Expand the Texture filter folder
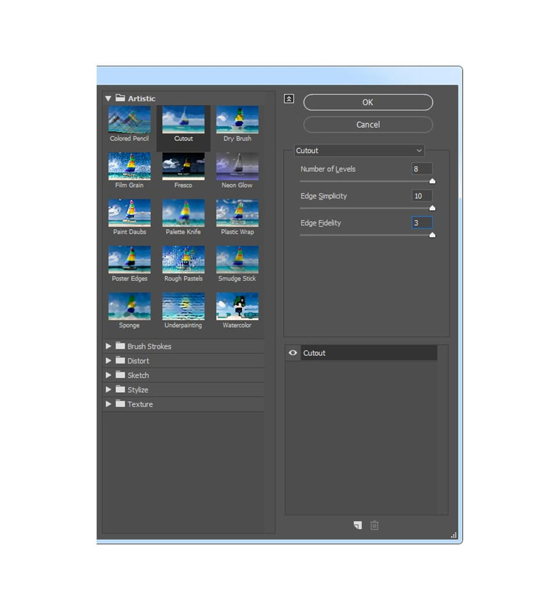This screenshot has height=610, width=559. 108,404
